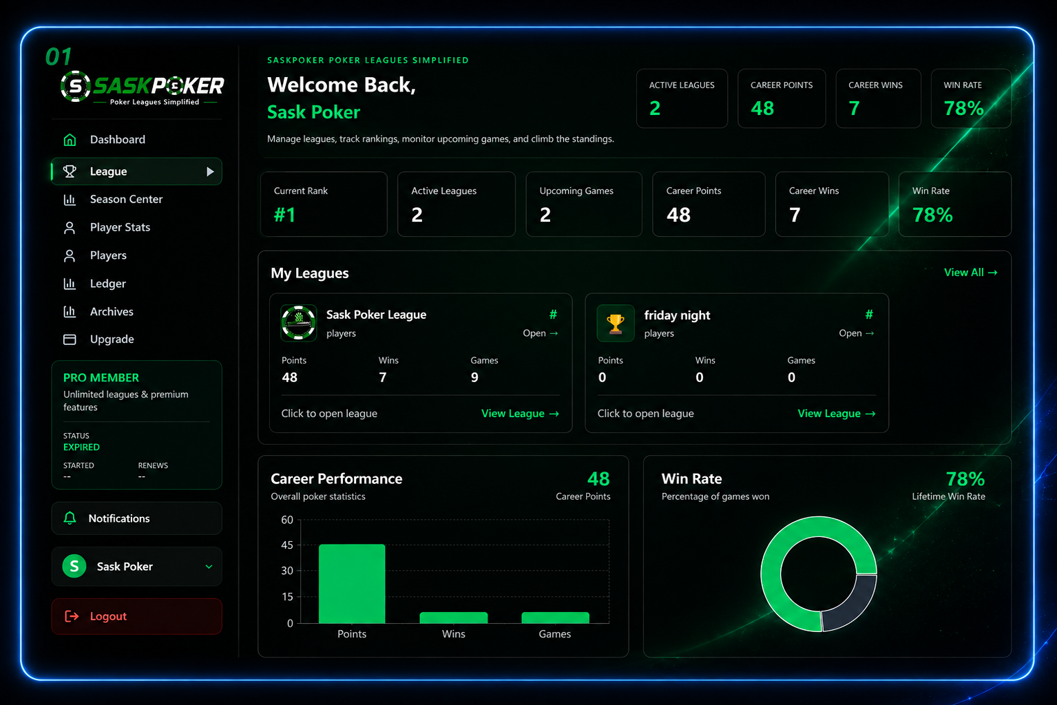
Task: Click the Ledger chart icon
Action: (x=70, y=284)
